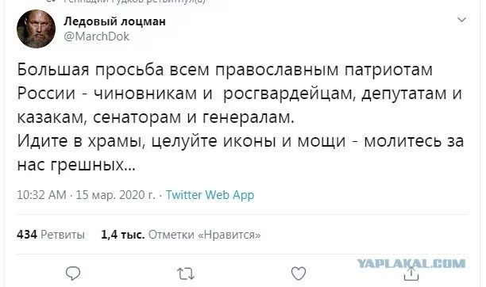486x287 pixels.
Task: Click the @MarchDok handle
Action: tap(96, 36)
